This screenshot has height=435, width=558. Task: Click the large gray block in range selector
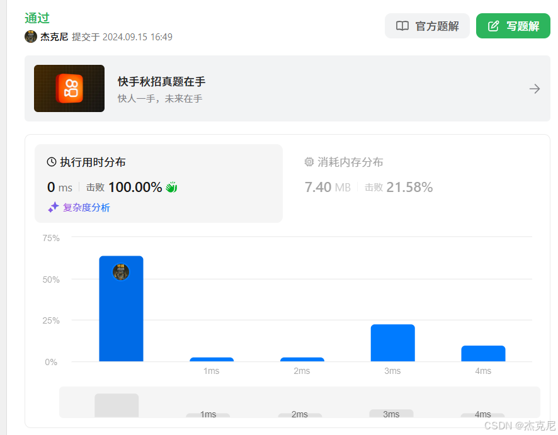[x=117, y=405]
